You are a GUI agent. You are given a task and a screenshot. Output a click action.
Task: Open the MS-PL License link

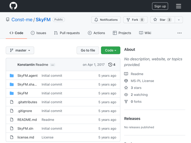pos(142,81)
